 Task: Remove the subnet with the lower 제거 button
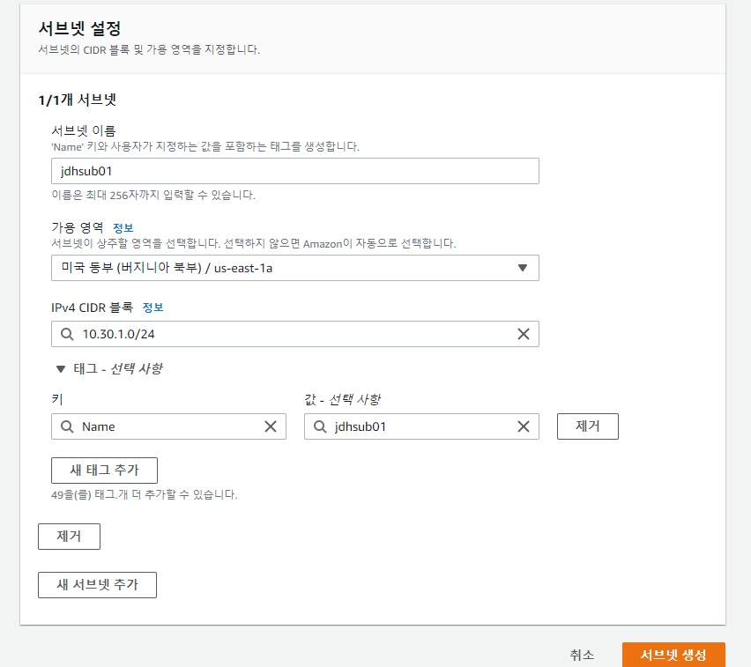tap(69, 537)
